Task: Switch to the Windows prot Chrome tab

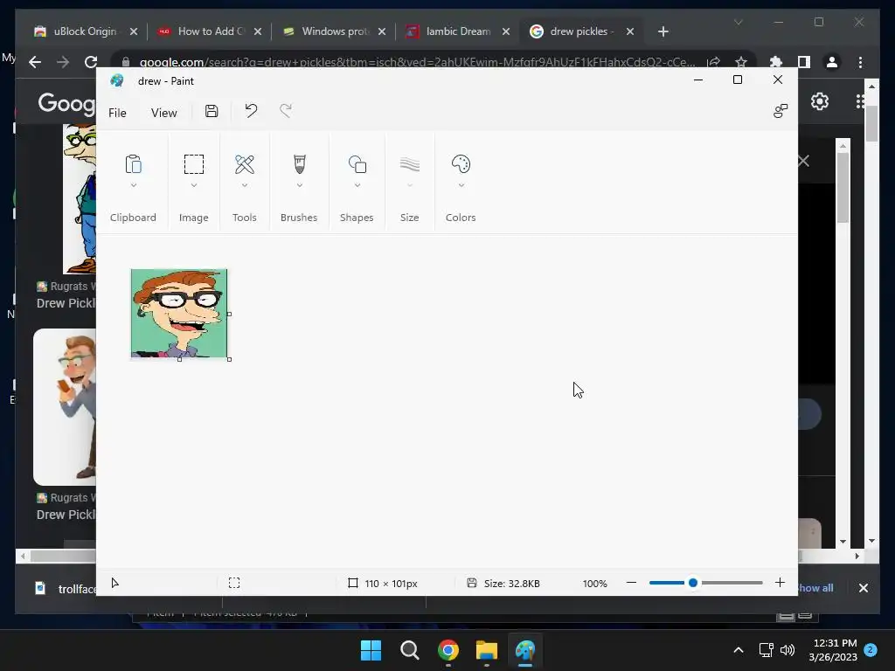Action: click(x=335, y=31)
